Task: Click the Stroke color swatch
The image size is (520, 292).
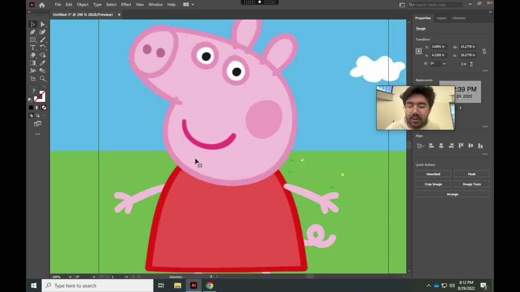Action: tap(41, 97)
